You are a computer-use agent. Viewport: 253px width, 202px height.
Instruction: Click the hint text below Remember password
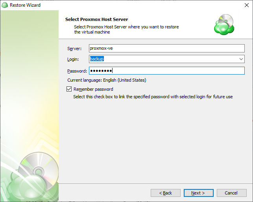(x=153, y=97)
